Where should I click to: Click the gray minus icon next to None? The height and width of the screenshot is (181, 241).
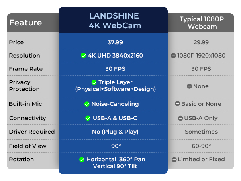189,86
